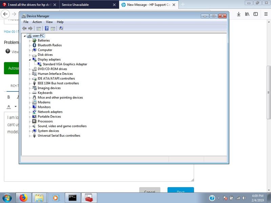Click the red toolbox taskbar icon
This screenshot has width=271, height=203.
pyautogui.click(x=89, y=198)
